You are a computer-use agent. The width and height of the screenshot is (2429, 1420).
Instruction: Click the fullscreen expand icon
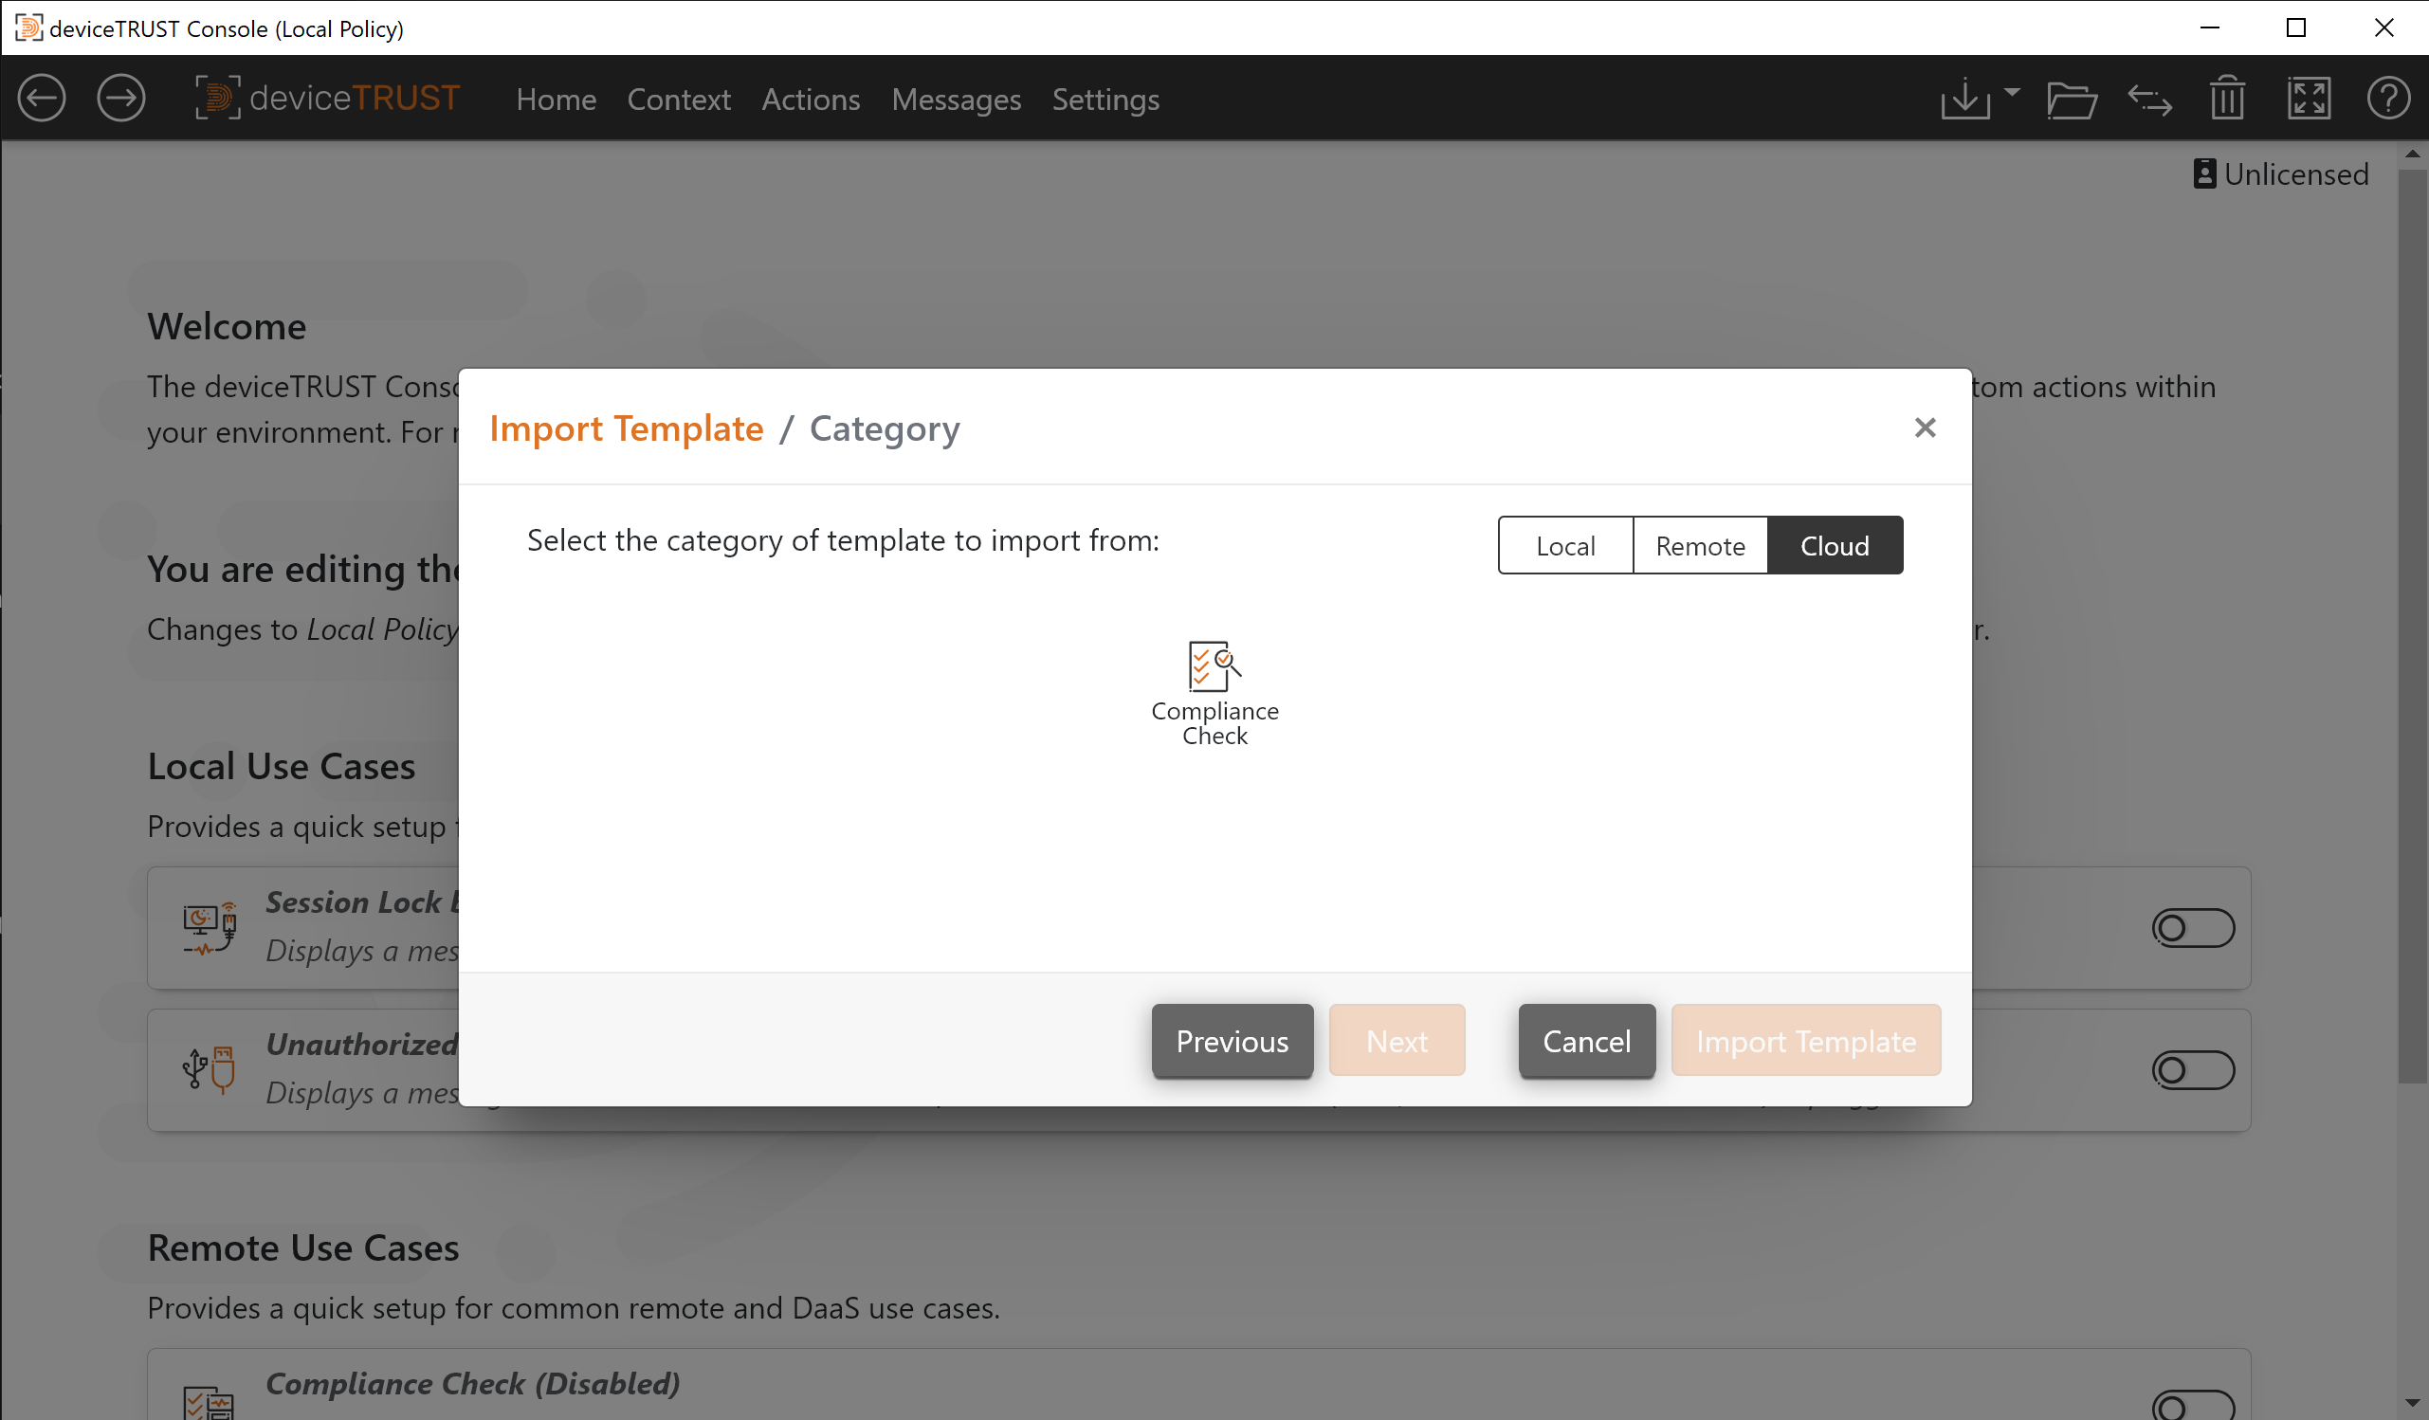pyautogui.click(x=2310, y=99)
